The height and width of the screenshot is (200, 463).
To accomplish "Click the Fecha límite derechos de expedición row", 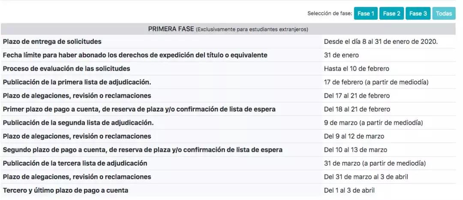I will [x=228, y=55].
